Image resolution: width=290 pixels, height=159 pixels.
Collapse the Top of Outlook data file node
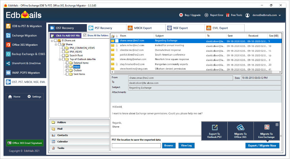[60, 59]
